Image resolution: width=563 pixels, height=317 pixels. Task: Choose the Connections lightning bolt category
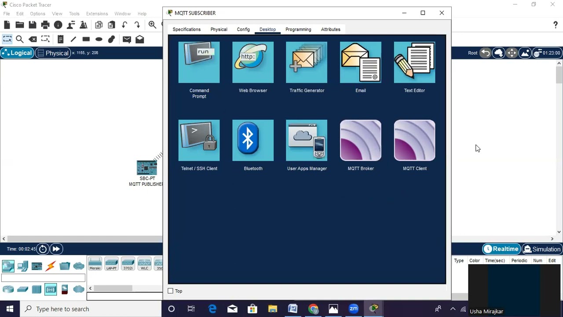[51, 266]
